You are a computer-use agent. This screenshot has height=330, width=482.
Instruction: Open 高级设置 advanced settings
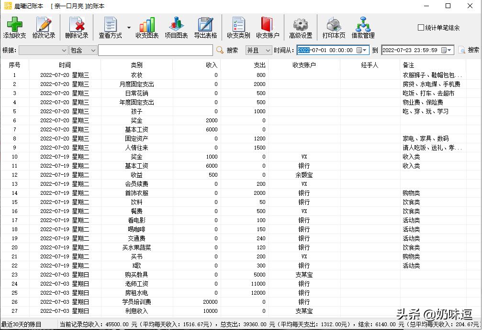(x=300, y=27)
